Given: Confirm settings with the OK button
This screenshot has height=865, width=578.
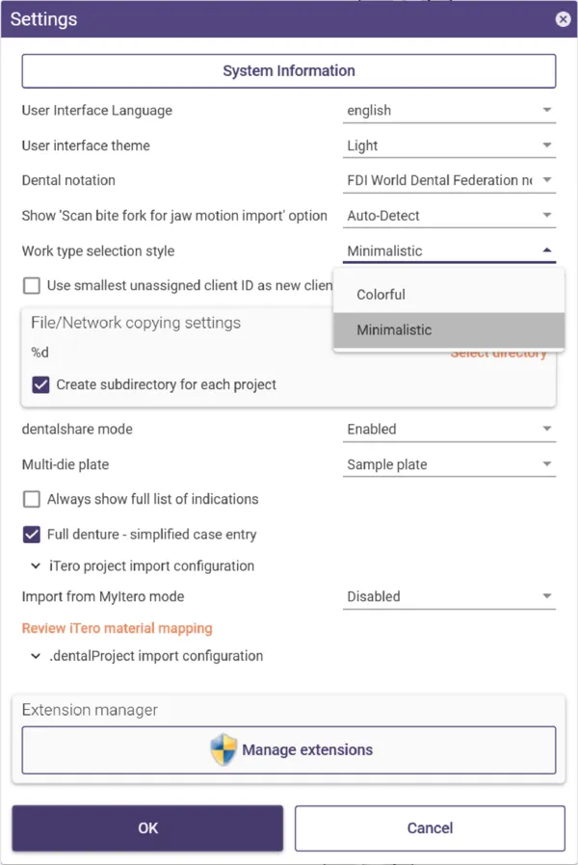Looking at the screenshot, I should coord(147,828).
